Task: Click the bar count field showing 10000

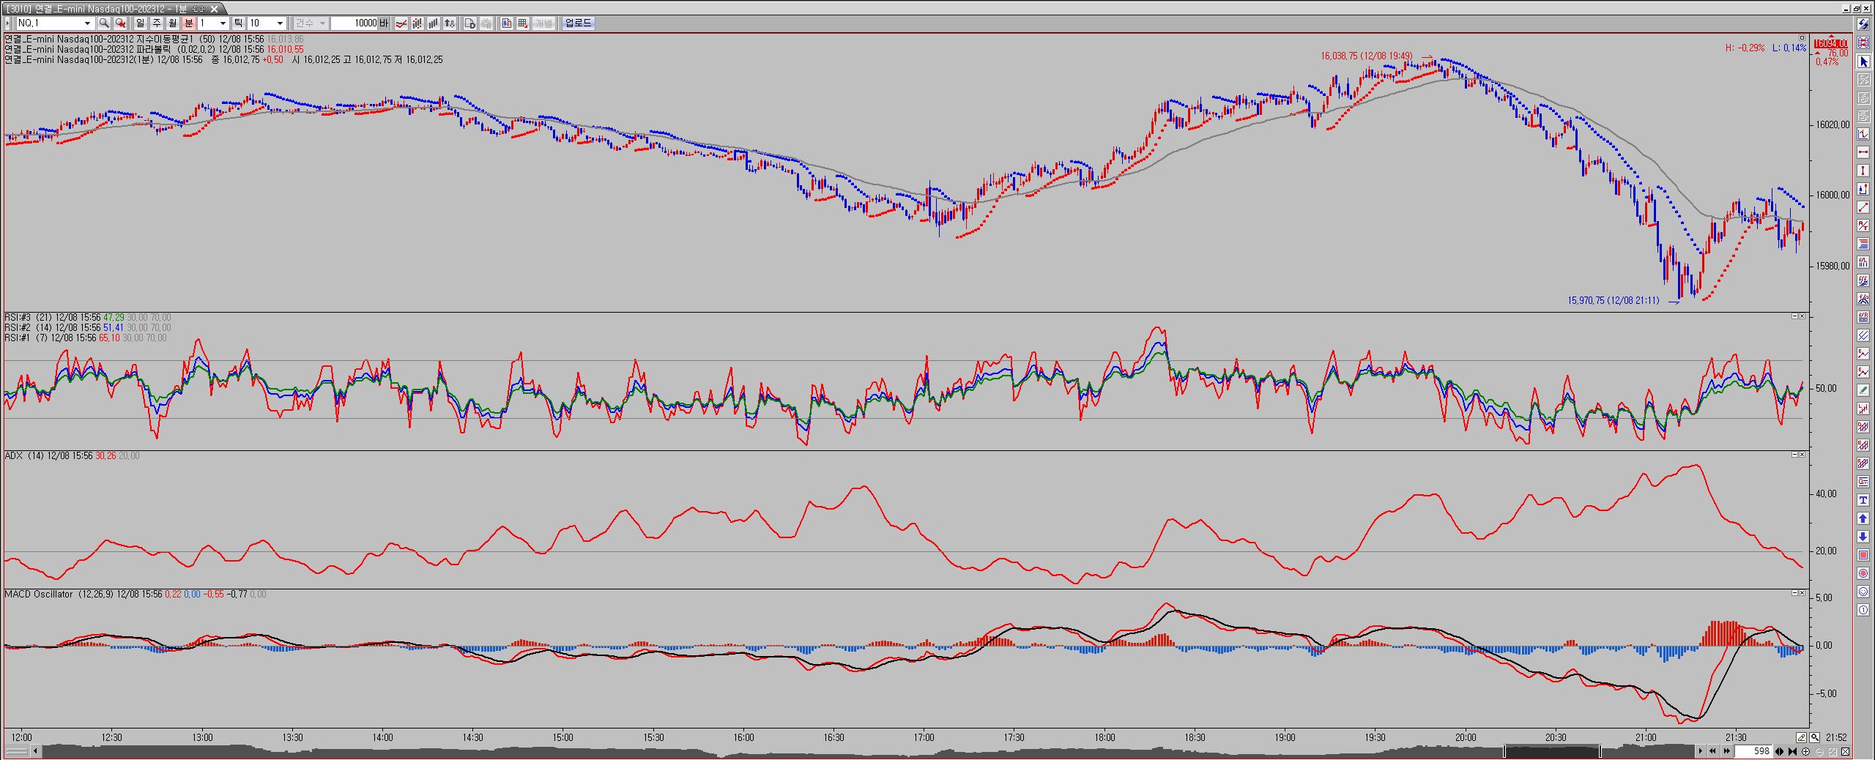Action: point(354,23)
